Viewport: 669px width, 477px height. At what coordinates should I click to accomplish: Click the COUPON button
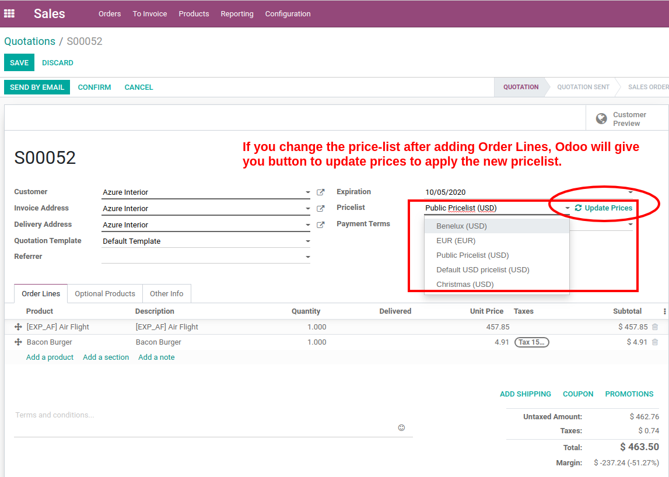[578, 394]
